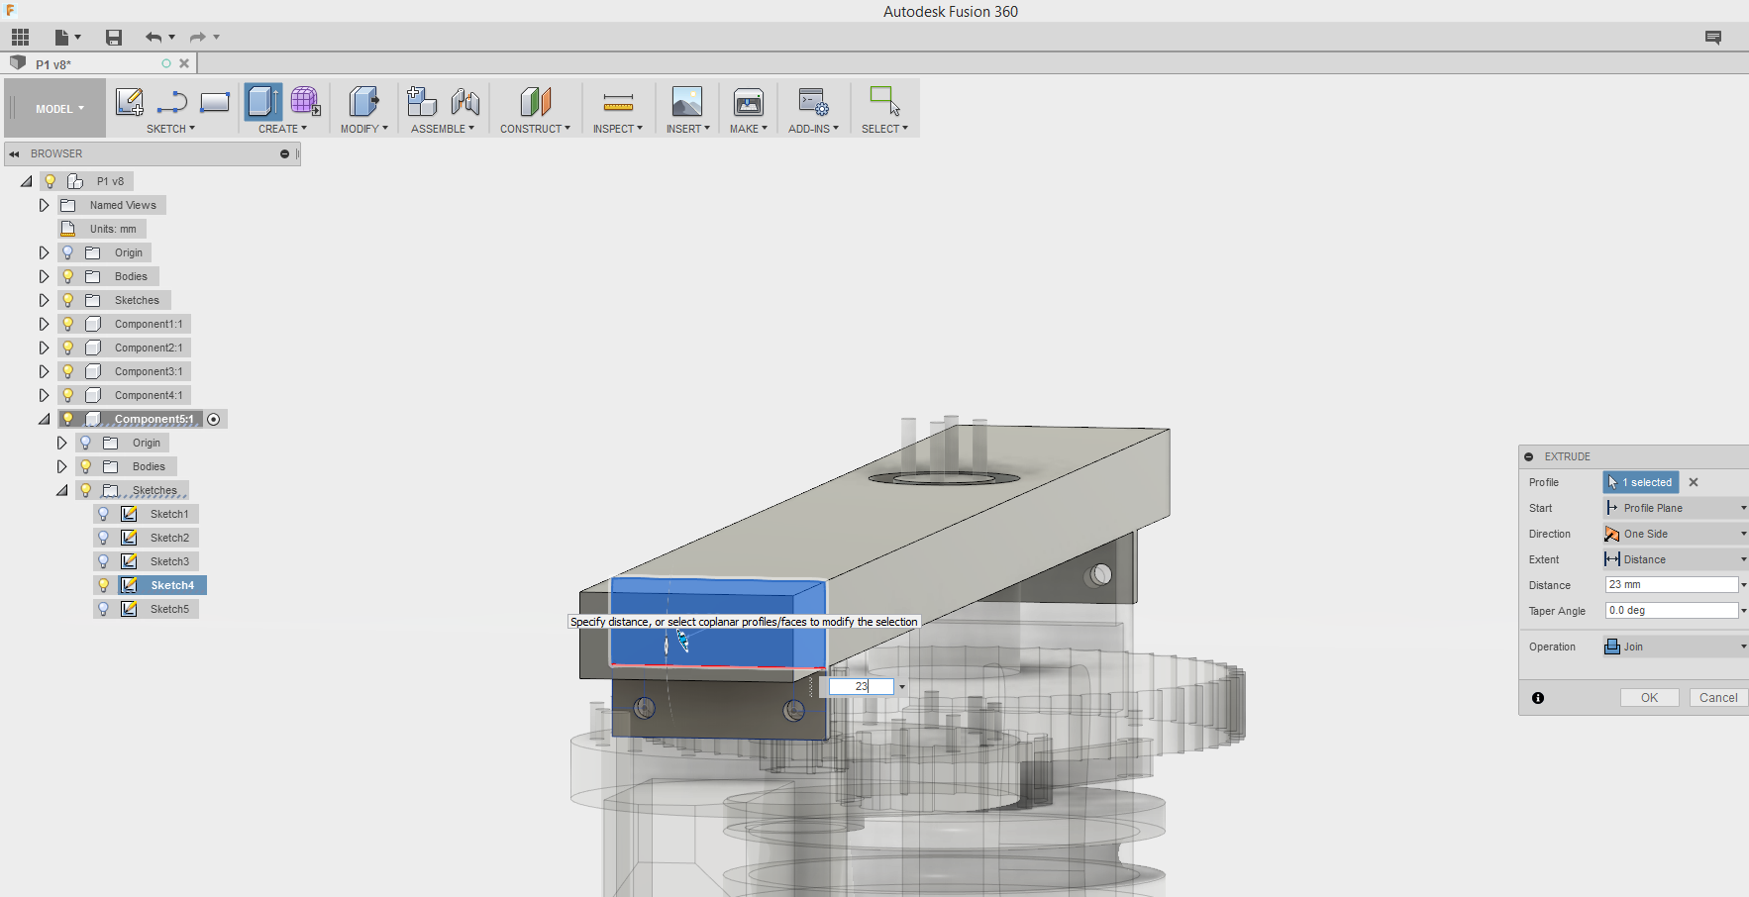Screen dimensions: 1749x897
Task: Click the Sketch4 sketch icon
Action: point(129,585)
